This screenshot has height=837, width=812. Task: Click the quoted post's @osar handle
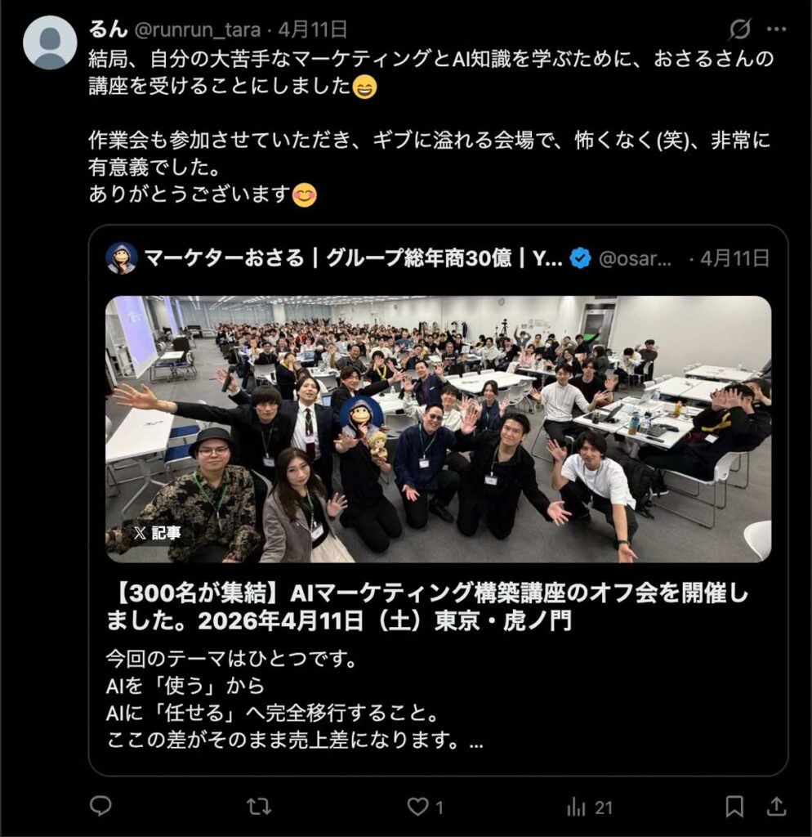click(635, 259)
